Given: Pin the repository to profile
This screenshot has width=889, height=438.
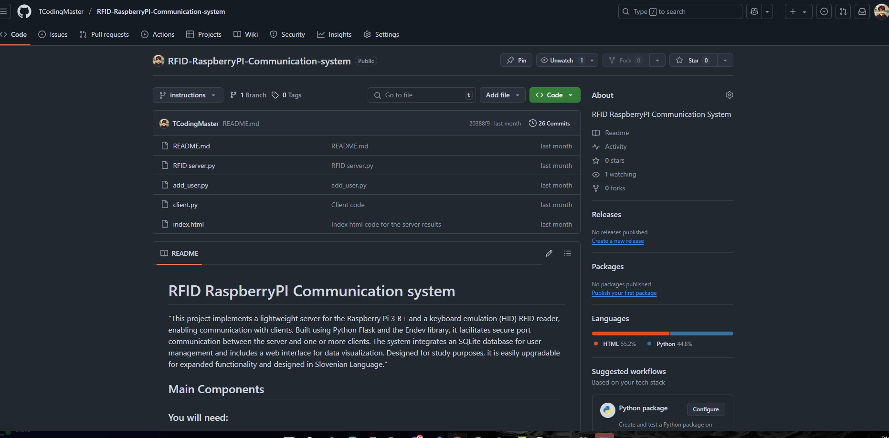Looking at the screenshot, I should 516,60.
